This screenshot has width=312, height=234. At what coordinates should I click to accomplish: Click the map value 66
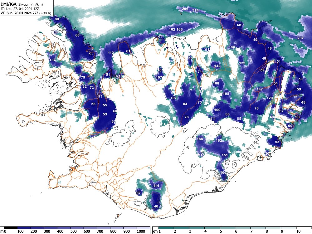tap(77, 35)
